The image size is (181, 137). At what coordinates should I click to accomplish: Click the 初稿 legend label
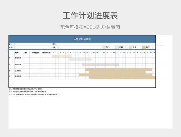point(121,47)
